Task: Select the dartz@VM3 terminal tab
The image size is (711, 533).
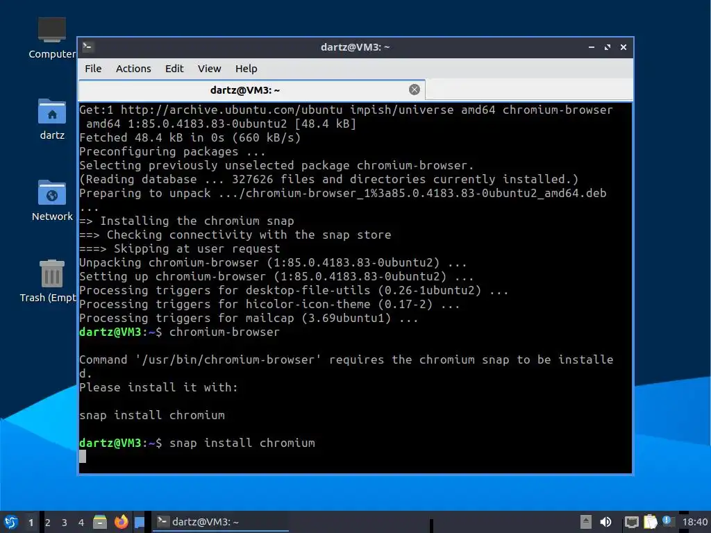Action: pyautogui.click(x=251, y=90)
